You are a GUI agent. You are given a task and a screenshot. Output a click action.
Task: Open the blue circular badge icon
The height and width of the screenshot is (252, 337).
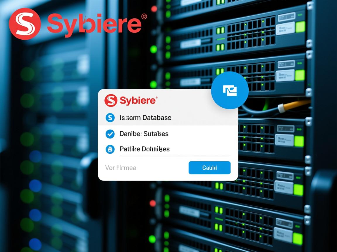coord(230,90)
